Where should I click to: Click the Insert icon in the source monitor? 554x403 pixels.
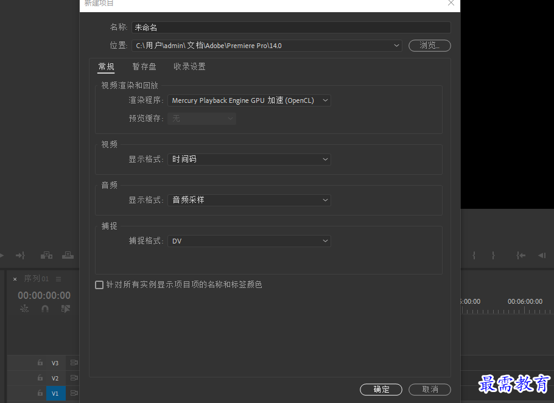pos(46,255)
